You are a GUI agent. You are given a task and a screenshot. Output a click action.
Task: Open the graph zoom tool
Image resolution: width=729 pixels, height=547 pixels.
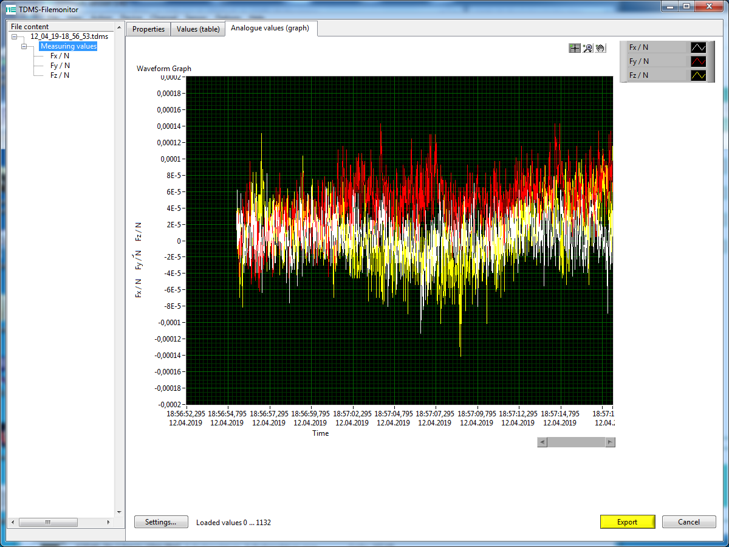[587, 48]
